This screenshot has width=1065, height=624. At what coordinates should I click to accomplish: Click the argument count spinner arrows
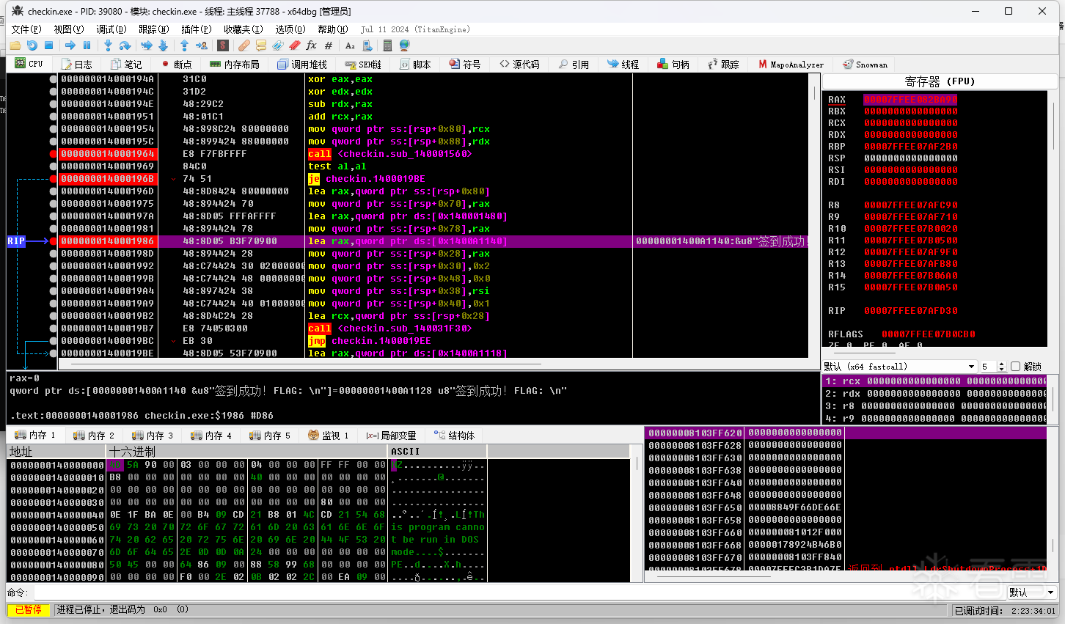1001,366
